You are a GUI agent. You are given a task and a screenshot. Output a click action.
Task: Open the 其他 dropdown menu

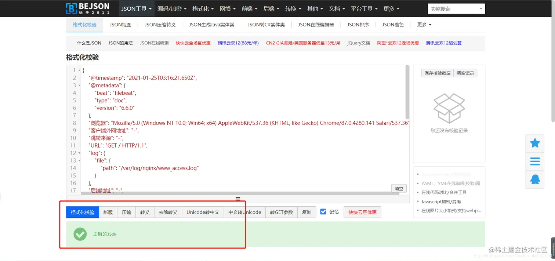coord(315,8)
